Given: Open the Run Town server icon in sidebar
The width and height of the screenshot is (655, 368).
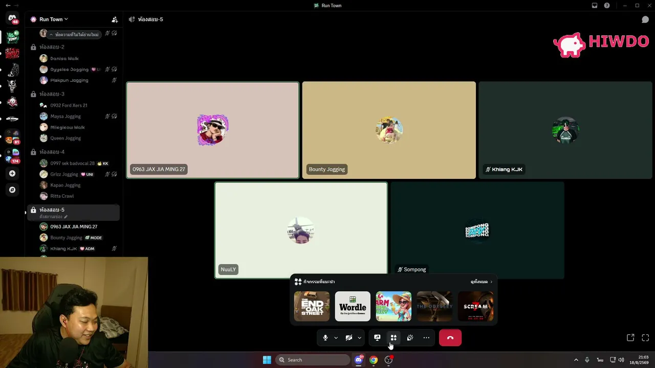Looking at the screenshot, I should pos(12,37).
